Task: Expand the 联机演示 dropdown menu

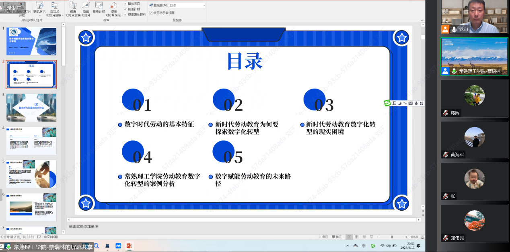Action: click(x=39, y=15)
